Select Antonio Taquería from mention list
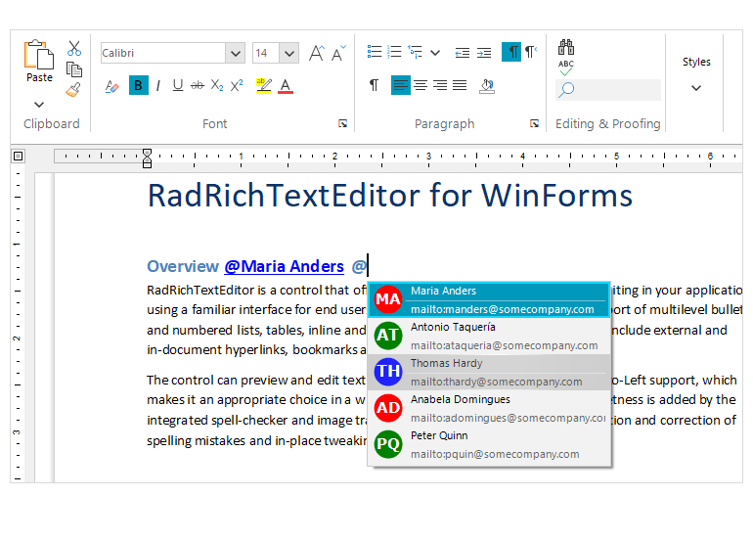The width and height of the screenshot is (753, 542). [489, 336]
